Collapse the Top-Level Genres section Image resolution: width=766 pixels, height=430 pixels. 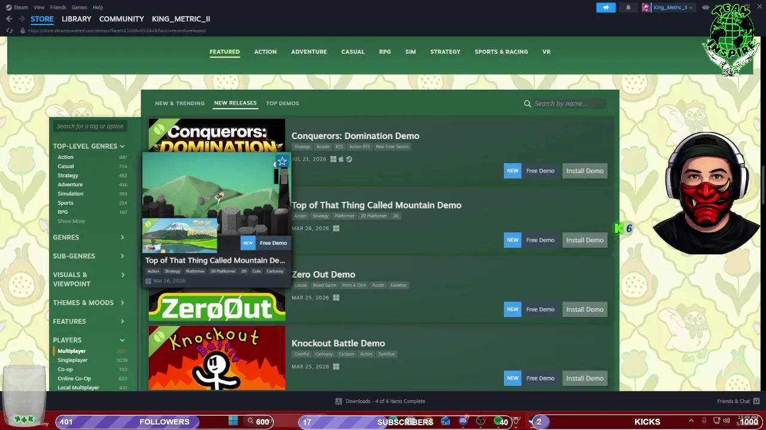pos(89,146)
